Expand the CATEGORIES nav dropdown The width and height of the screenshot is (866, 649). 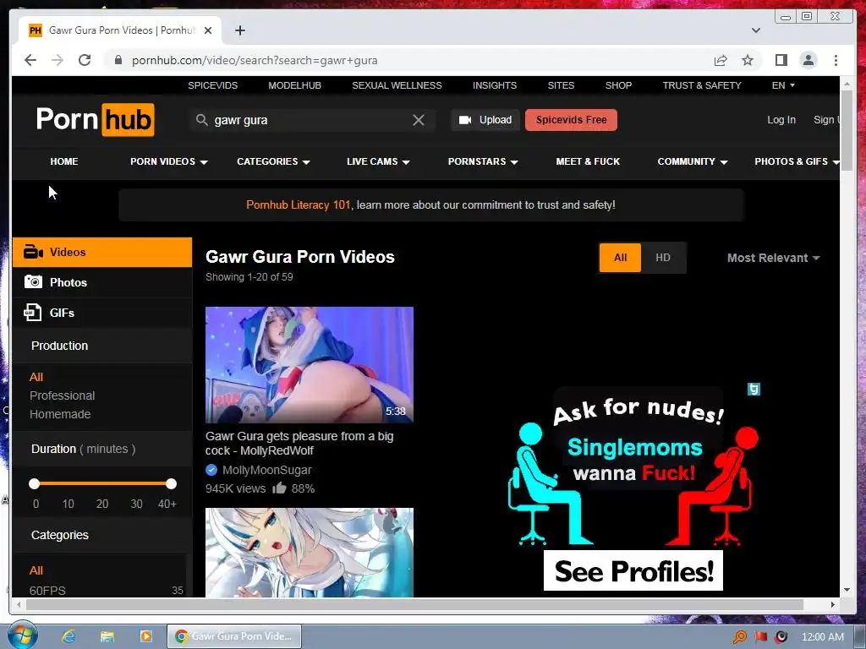273,161
